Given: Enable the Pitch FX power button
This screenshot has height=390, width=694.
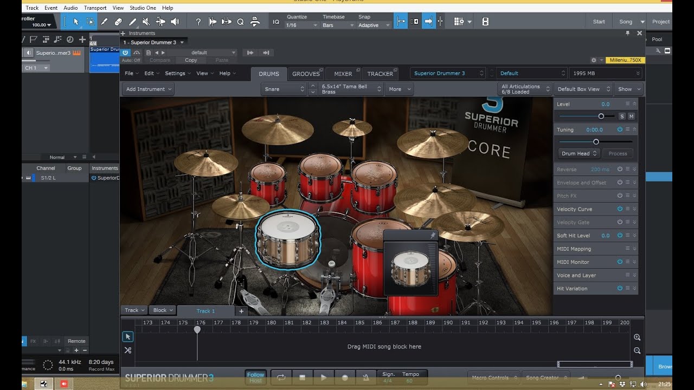Looking at the screenshot, I should click(x=620, y=196).
